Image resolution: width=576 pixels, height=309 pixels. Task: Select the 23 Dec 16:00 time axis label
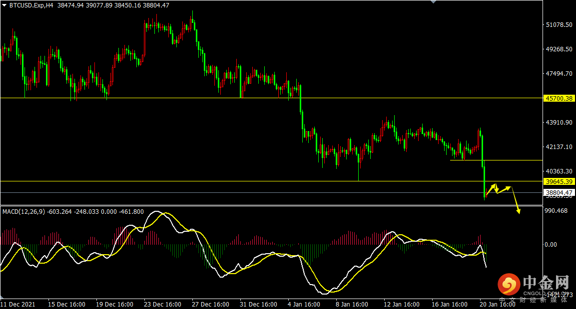(162, 304)
